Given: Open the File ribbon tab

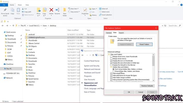Looking at the screenshot, I should click(x=4, y=5).
